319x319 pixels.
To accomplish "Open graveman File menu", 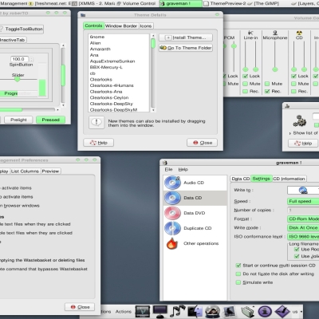I will click(x=168, y=169).
